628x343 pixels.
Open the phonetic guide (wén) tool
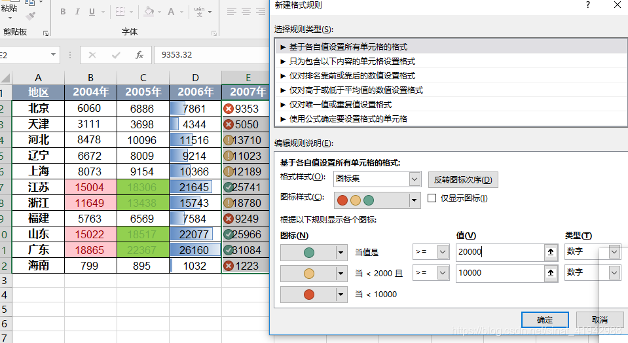point(199,12)
